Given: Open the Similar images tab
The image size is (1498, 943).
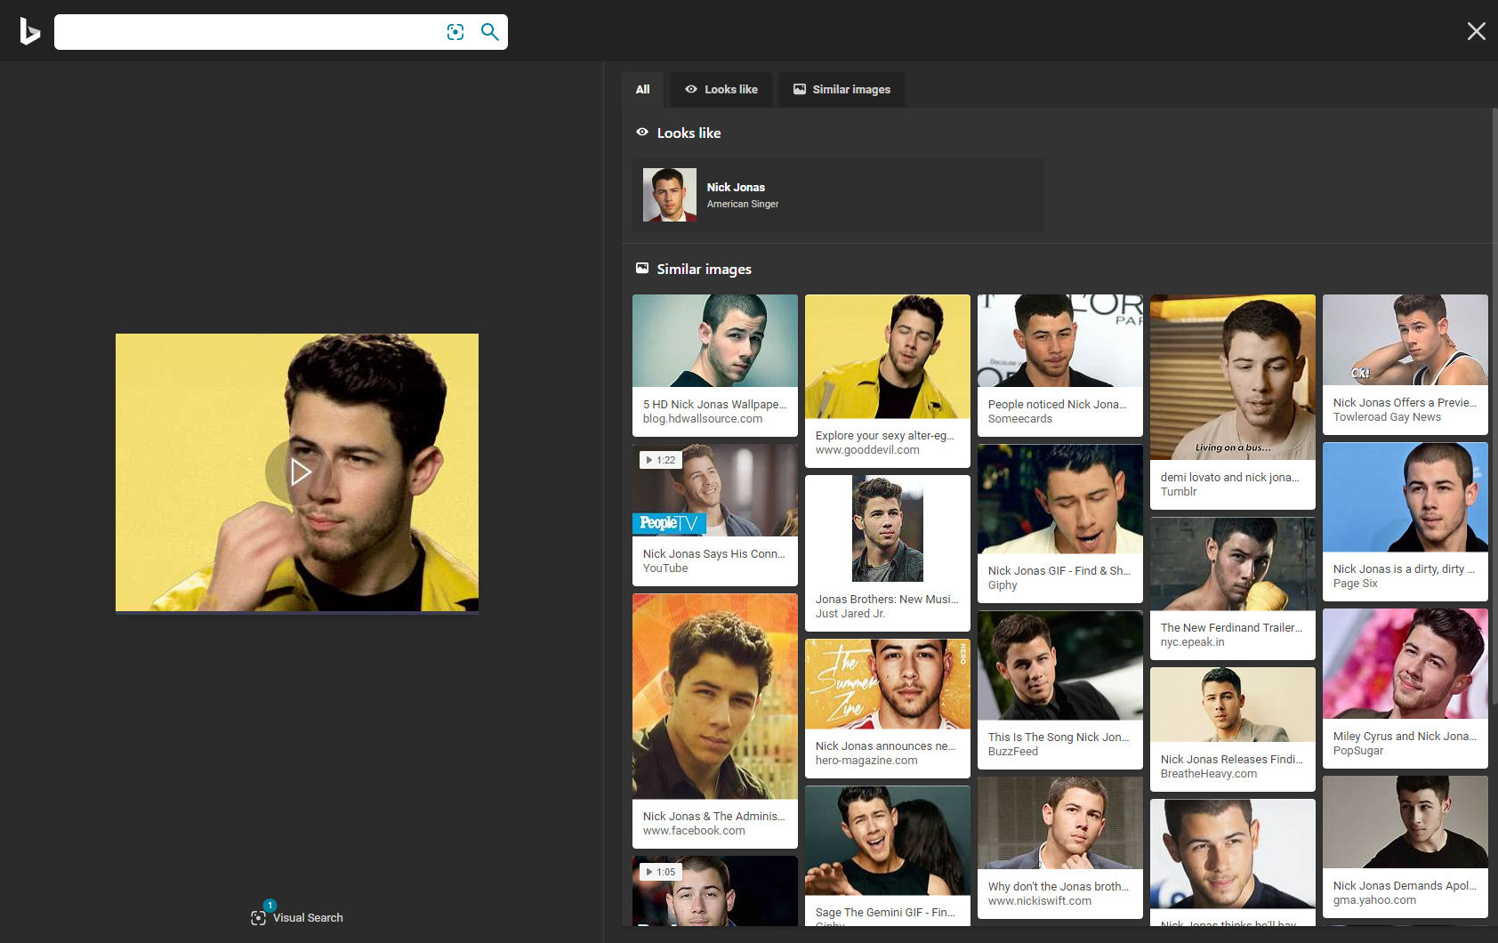Looking at the screenshot, I should tap(842, 90).
